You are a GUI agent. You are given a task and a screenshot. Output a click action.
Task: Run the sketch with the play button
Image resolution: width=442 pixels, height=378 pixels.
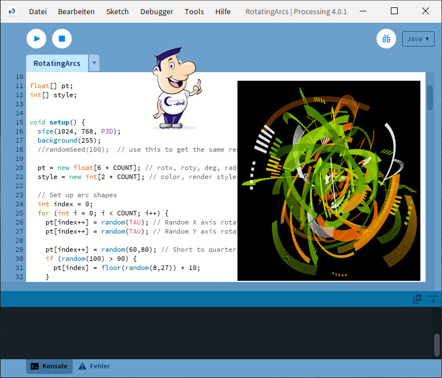(36, 39)
